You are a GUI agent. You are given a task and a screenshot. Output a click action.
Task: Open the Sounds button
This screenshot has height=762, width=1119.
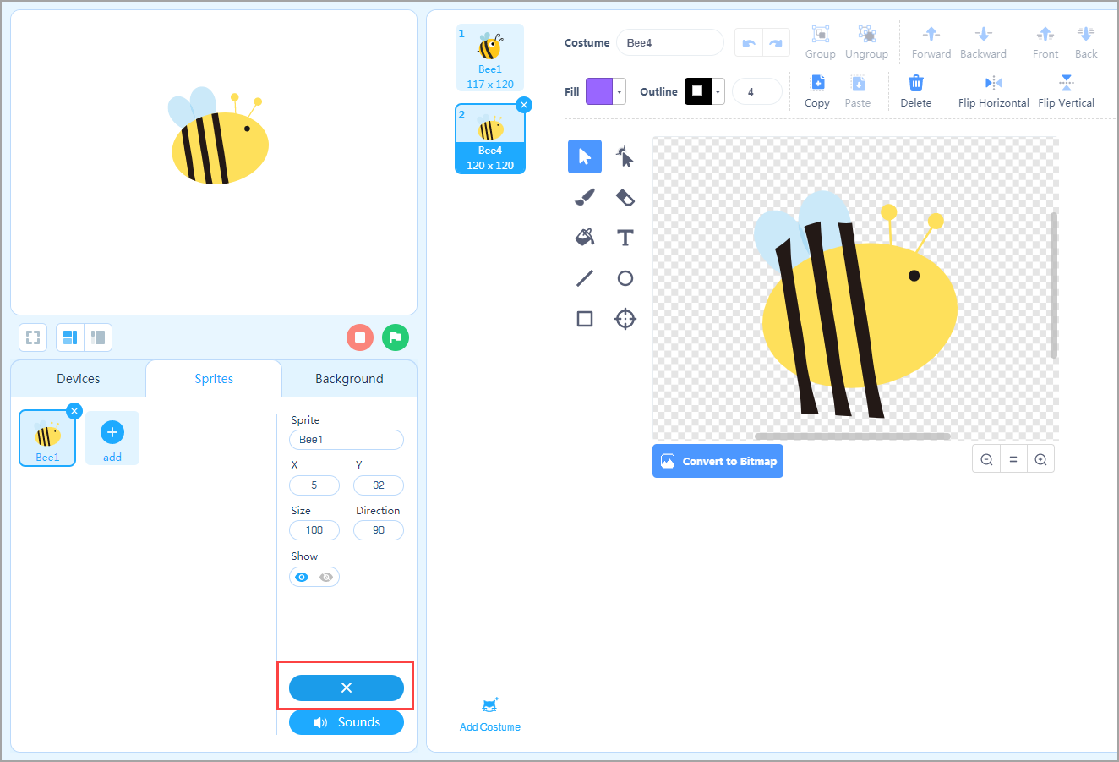coord(347,722)
